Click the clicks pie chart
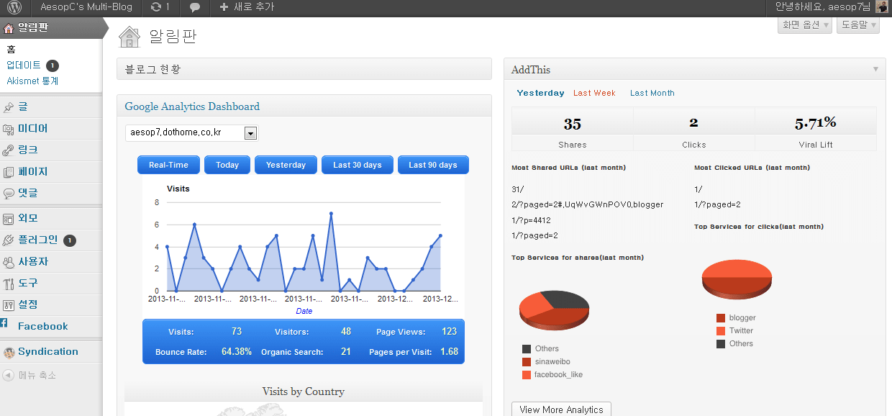 pos(737,280)
